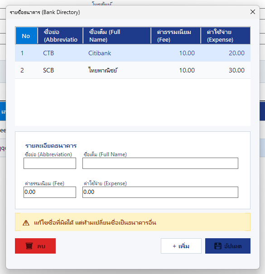This screenshot has height=274, width=265.
Task: Close the Bank Directory dialog
Action: [253, 12]
